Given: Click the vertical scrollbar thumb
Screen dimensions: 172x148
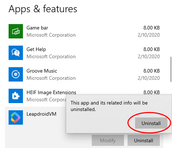Looking at the screenshot, I should [171, 69].
